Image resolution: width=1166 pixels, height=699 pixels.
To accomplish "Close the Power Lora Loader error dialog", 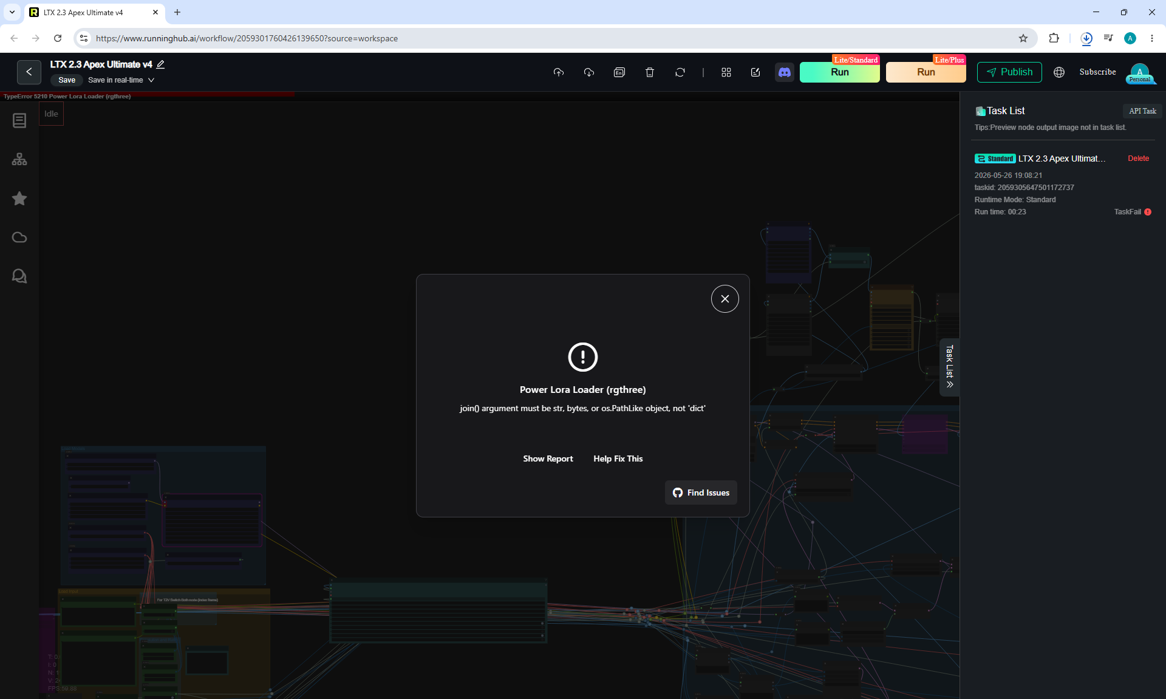I will click(725, 299).
